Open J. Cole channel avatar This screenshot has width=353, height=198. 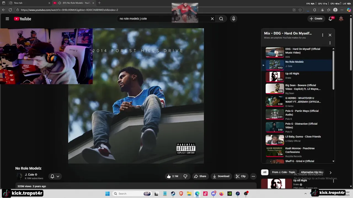coord(20,176)
